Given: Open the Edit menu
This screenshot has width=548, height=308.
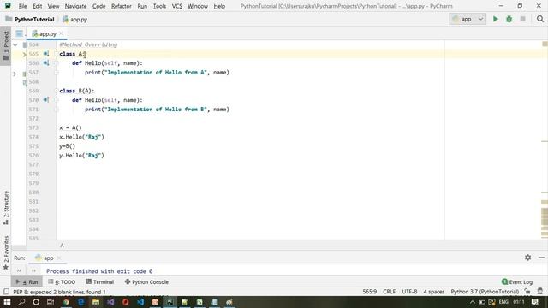Looking at the screenshot, I should (37, 6).
